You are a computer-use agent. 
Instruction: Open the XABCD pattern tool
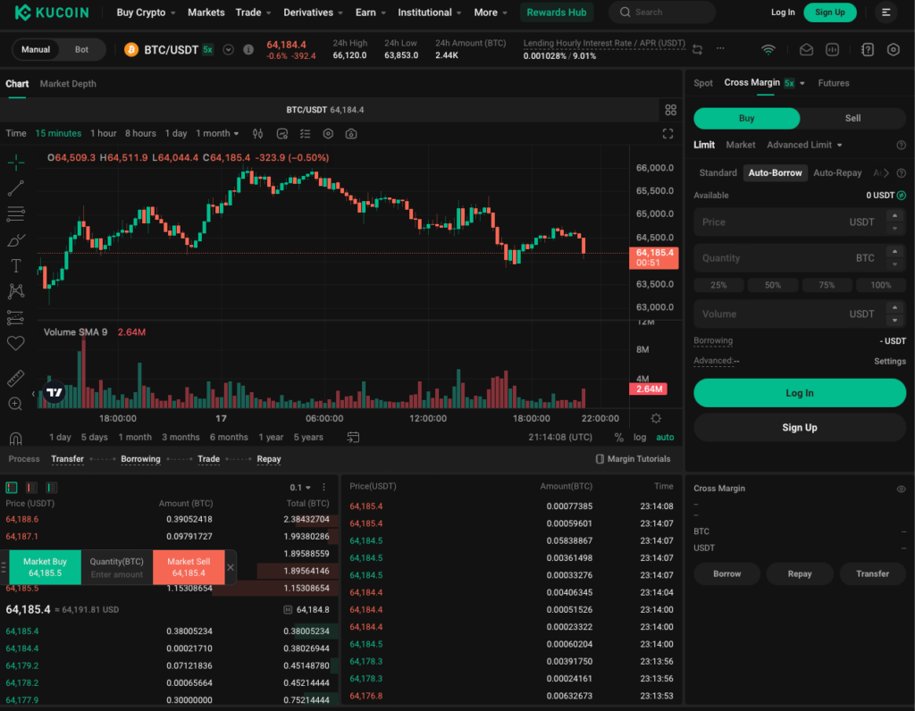[x=16, y=289]
